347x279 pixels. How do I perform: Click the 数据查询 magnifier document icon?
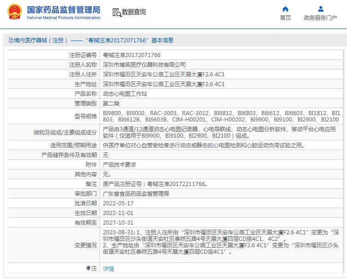point(116,12)
